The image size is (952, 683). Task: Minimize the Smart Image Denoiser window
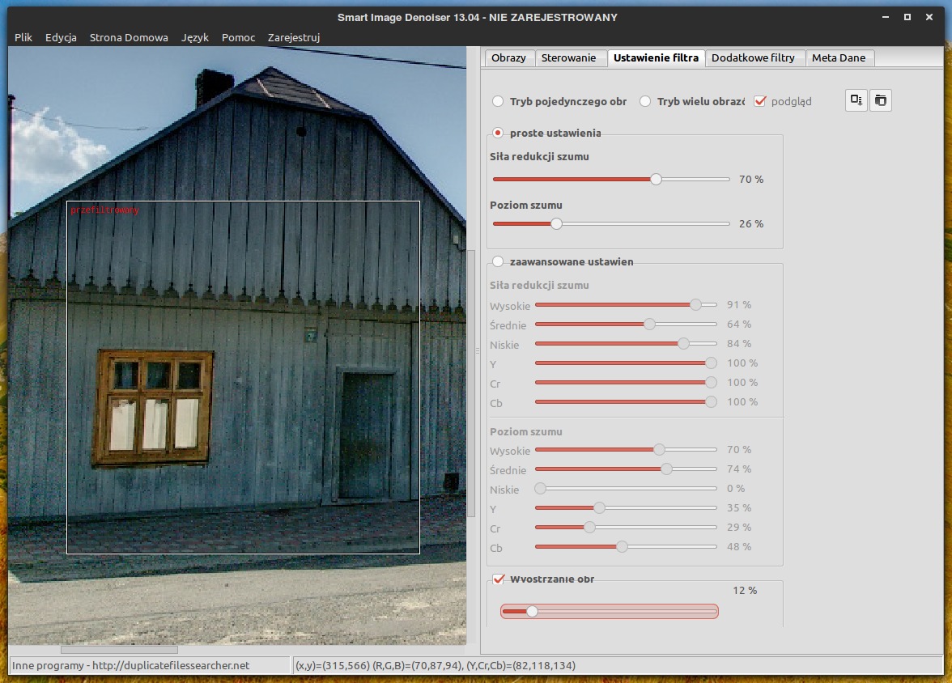coord(886,17)
